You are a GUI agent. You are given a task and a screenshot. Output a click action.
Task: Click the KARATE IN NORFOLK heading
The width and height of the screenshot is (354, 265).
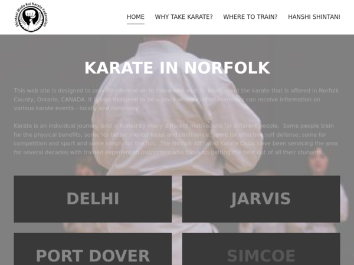coord(177,68)
